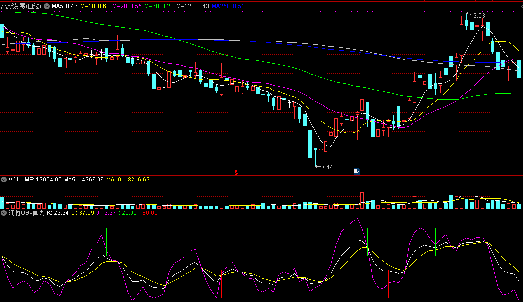Click the MA5: 8.46 moving average label

coord(65,6)
